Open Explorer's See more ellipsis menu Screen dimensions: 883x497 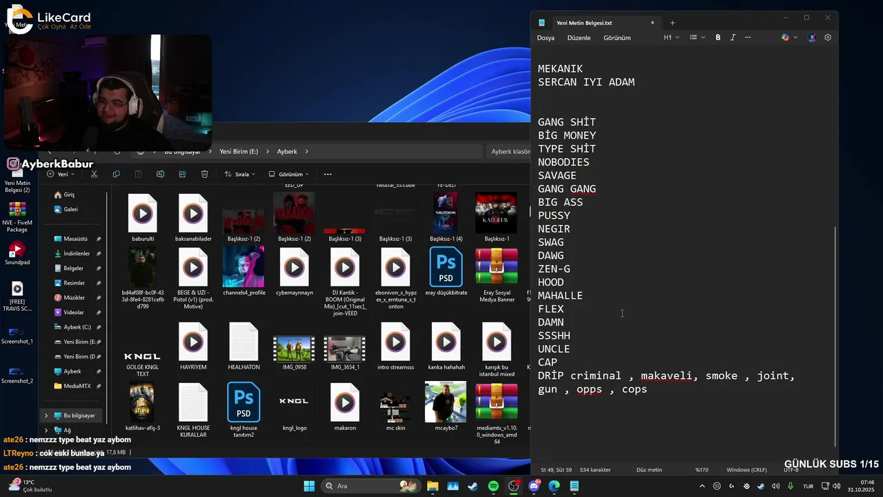[x=328, y=174]
